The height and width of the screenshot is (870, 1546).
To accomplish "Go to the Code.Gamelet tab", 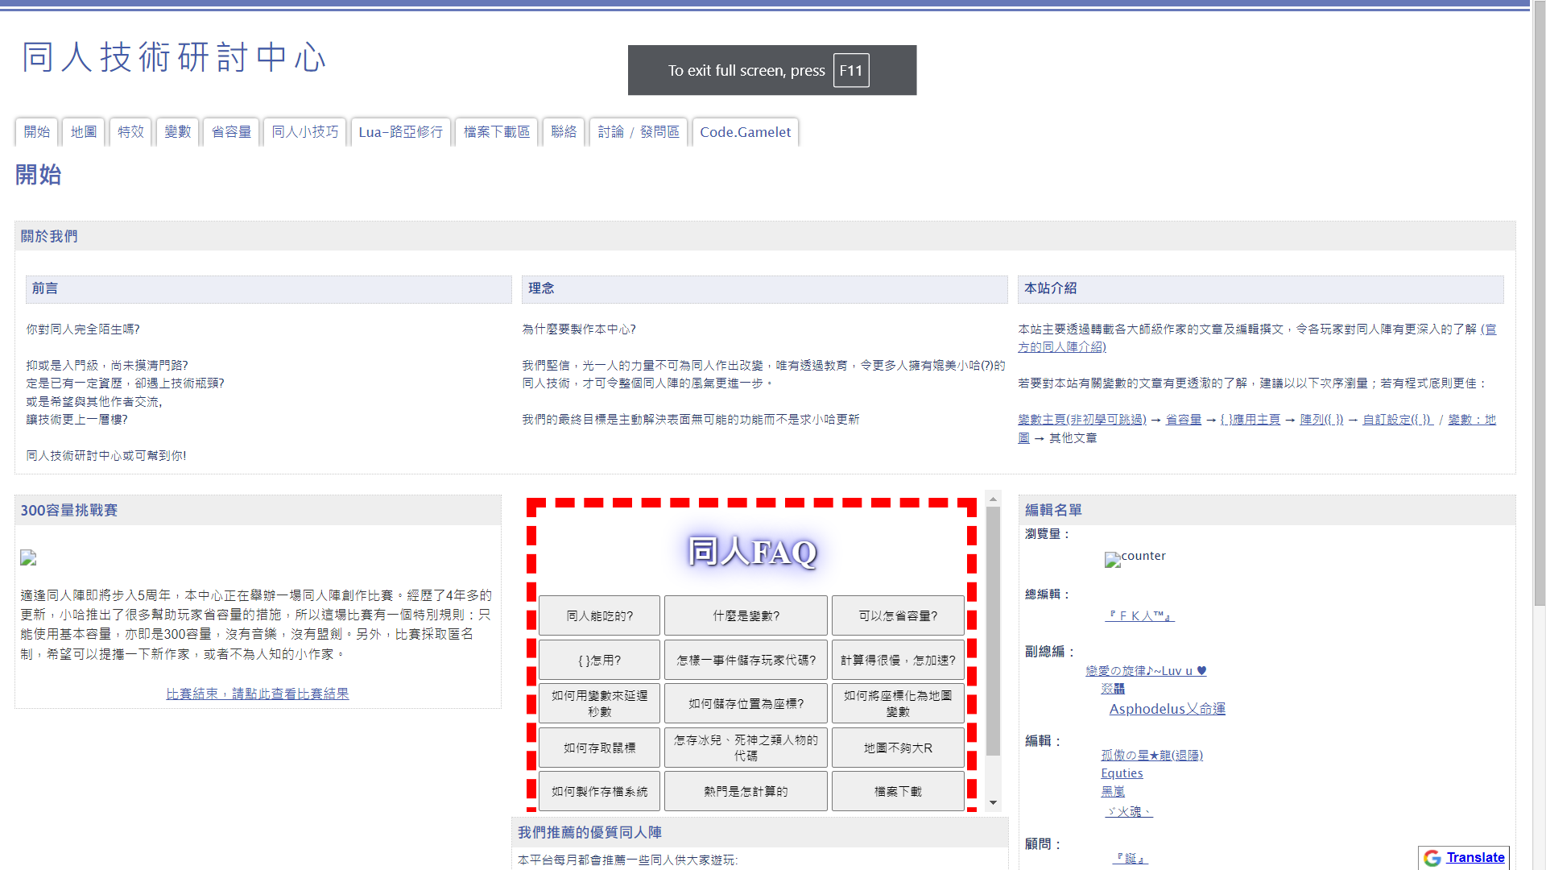I will [745, 132].
